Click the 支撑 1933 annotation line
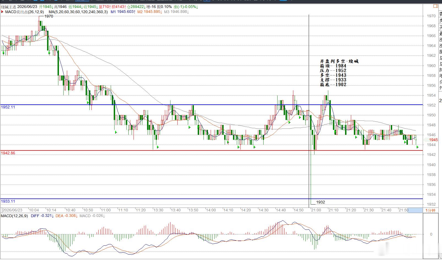The height and width of the screenshot is (260, 442). tap(333, 80)
